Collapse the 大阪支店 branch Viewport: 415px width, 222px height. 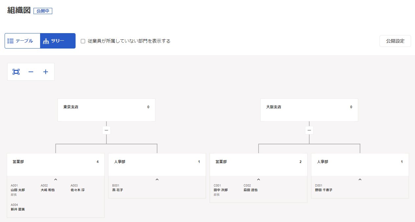point(309,130)
